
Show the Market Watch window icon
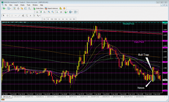coord(14,8)
